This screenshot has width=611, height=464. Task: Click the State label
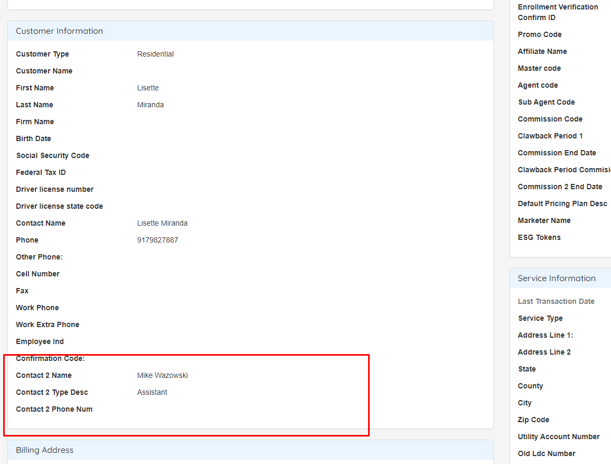pos(527,369)
